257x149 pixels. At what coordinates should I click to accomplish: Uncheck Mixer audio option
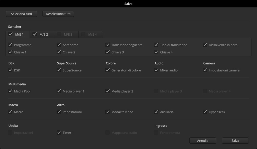(156, 70)
